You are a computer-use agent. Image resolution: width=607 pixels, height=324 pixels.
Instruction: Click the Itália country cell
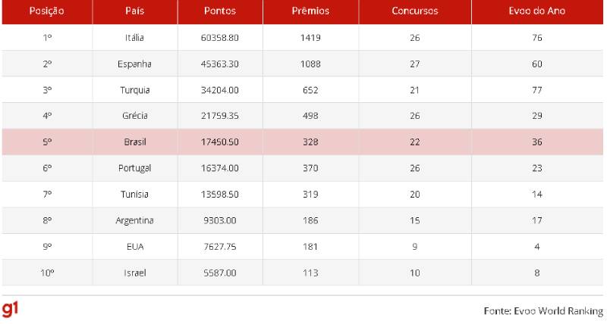[135, 38]
